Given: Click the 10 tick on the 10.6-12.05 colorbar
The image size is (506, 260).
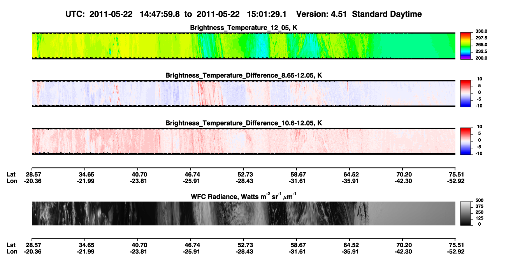Looking at the screenshot, I should coord(479,127).
